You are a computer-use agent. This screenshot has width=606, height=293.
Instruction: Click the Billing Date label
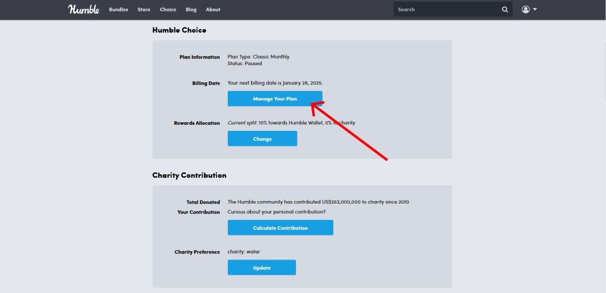pos(206,83)
